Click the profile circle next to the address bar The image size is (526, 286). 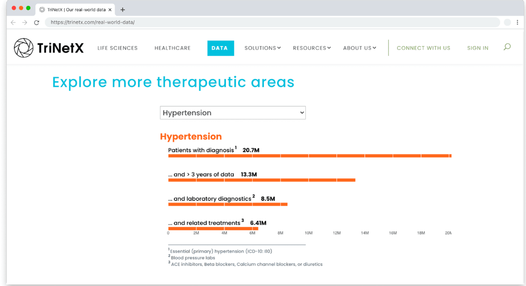[507, 22]
